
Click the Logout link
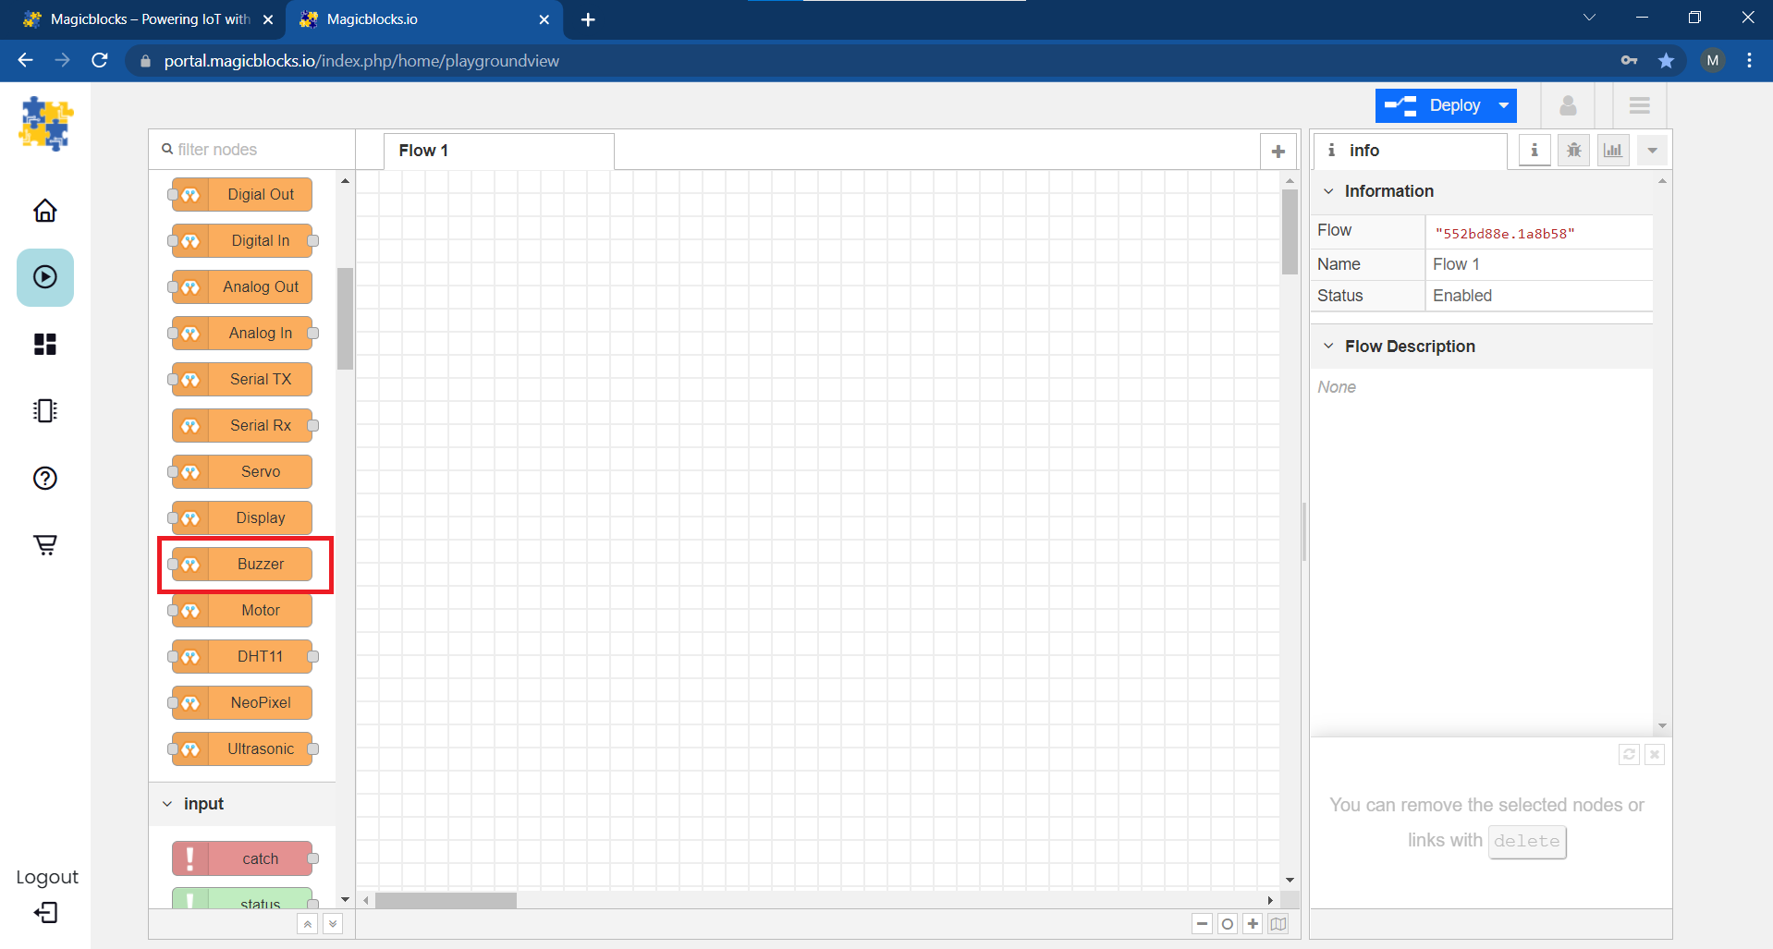46,877
